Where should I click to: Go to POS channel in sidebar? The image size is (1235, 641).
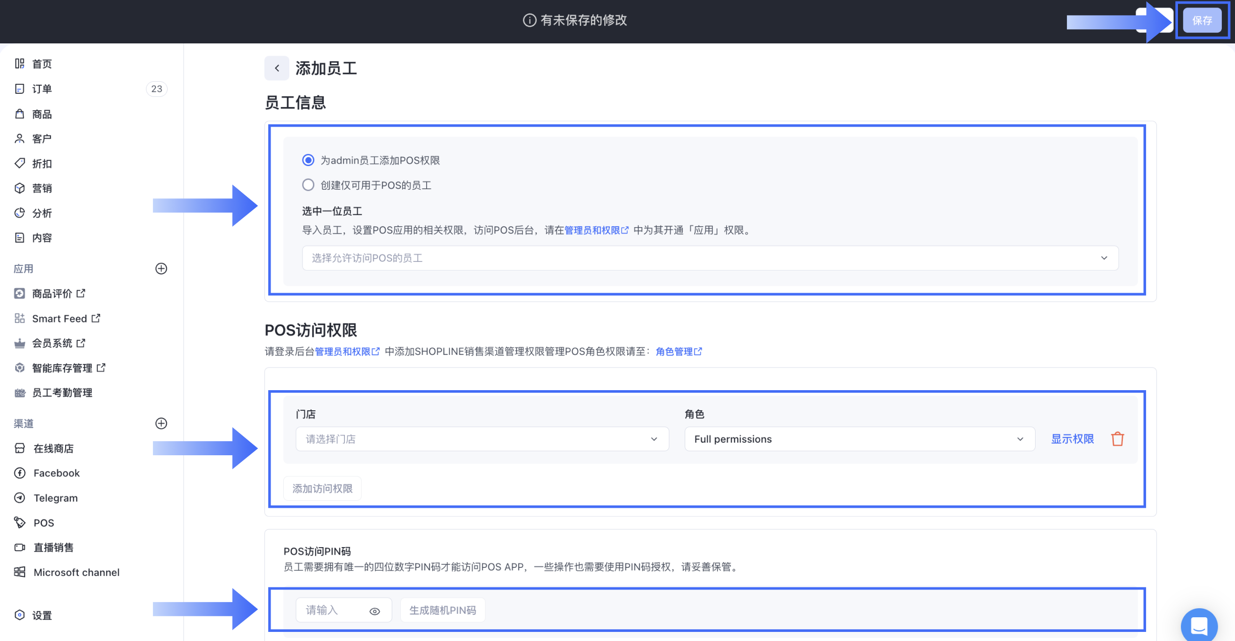43,523
